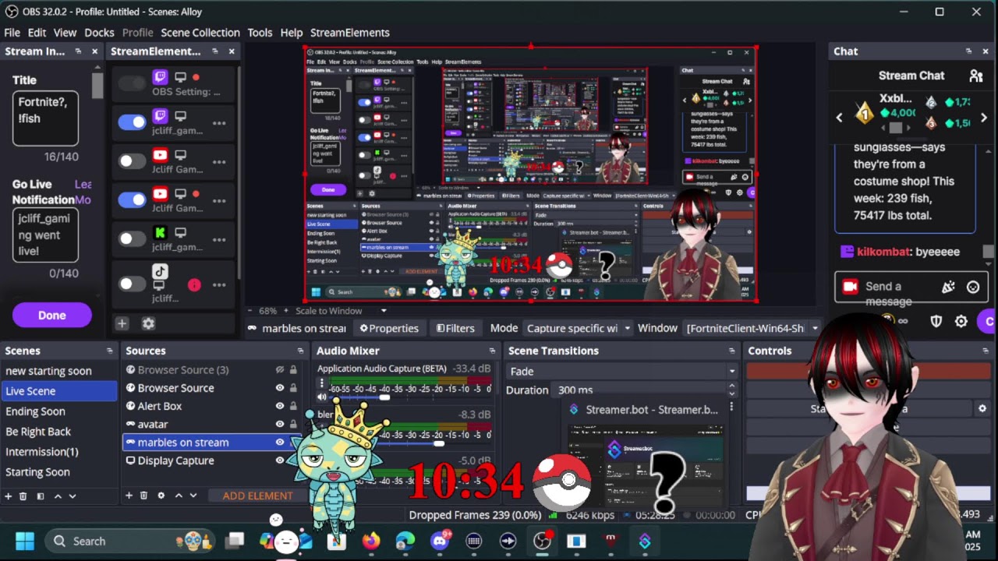Open Scenes filters icon
This screenshot has width=998, height=561.
(41, 496)
